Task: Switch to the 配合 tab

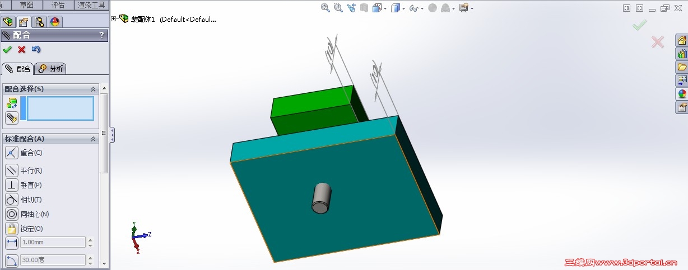Action: coord(18,69)
